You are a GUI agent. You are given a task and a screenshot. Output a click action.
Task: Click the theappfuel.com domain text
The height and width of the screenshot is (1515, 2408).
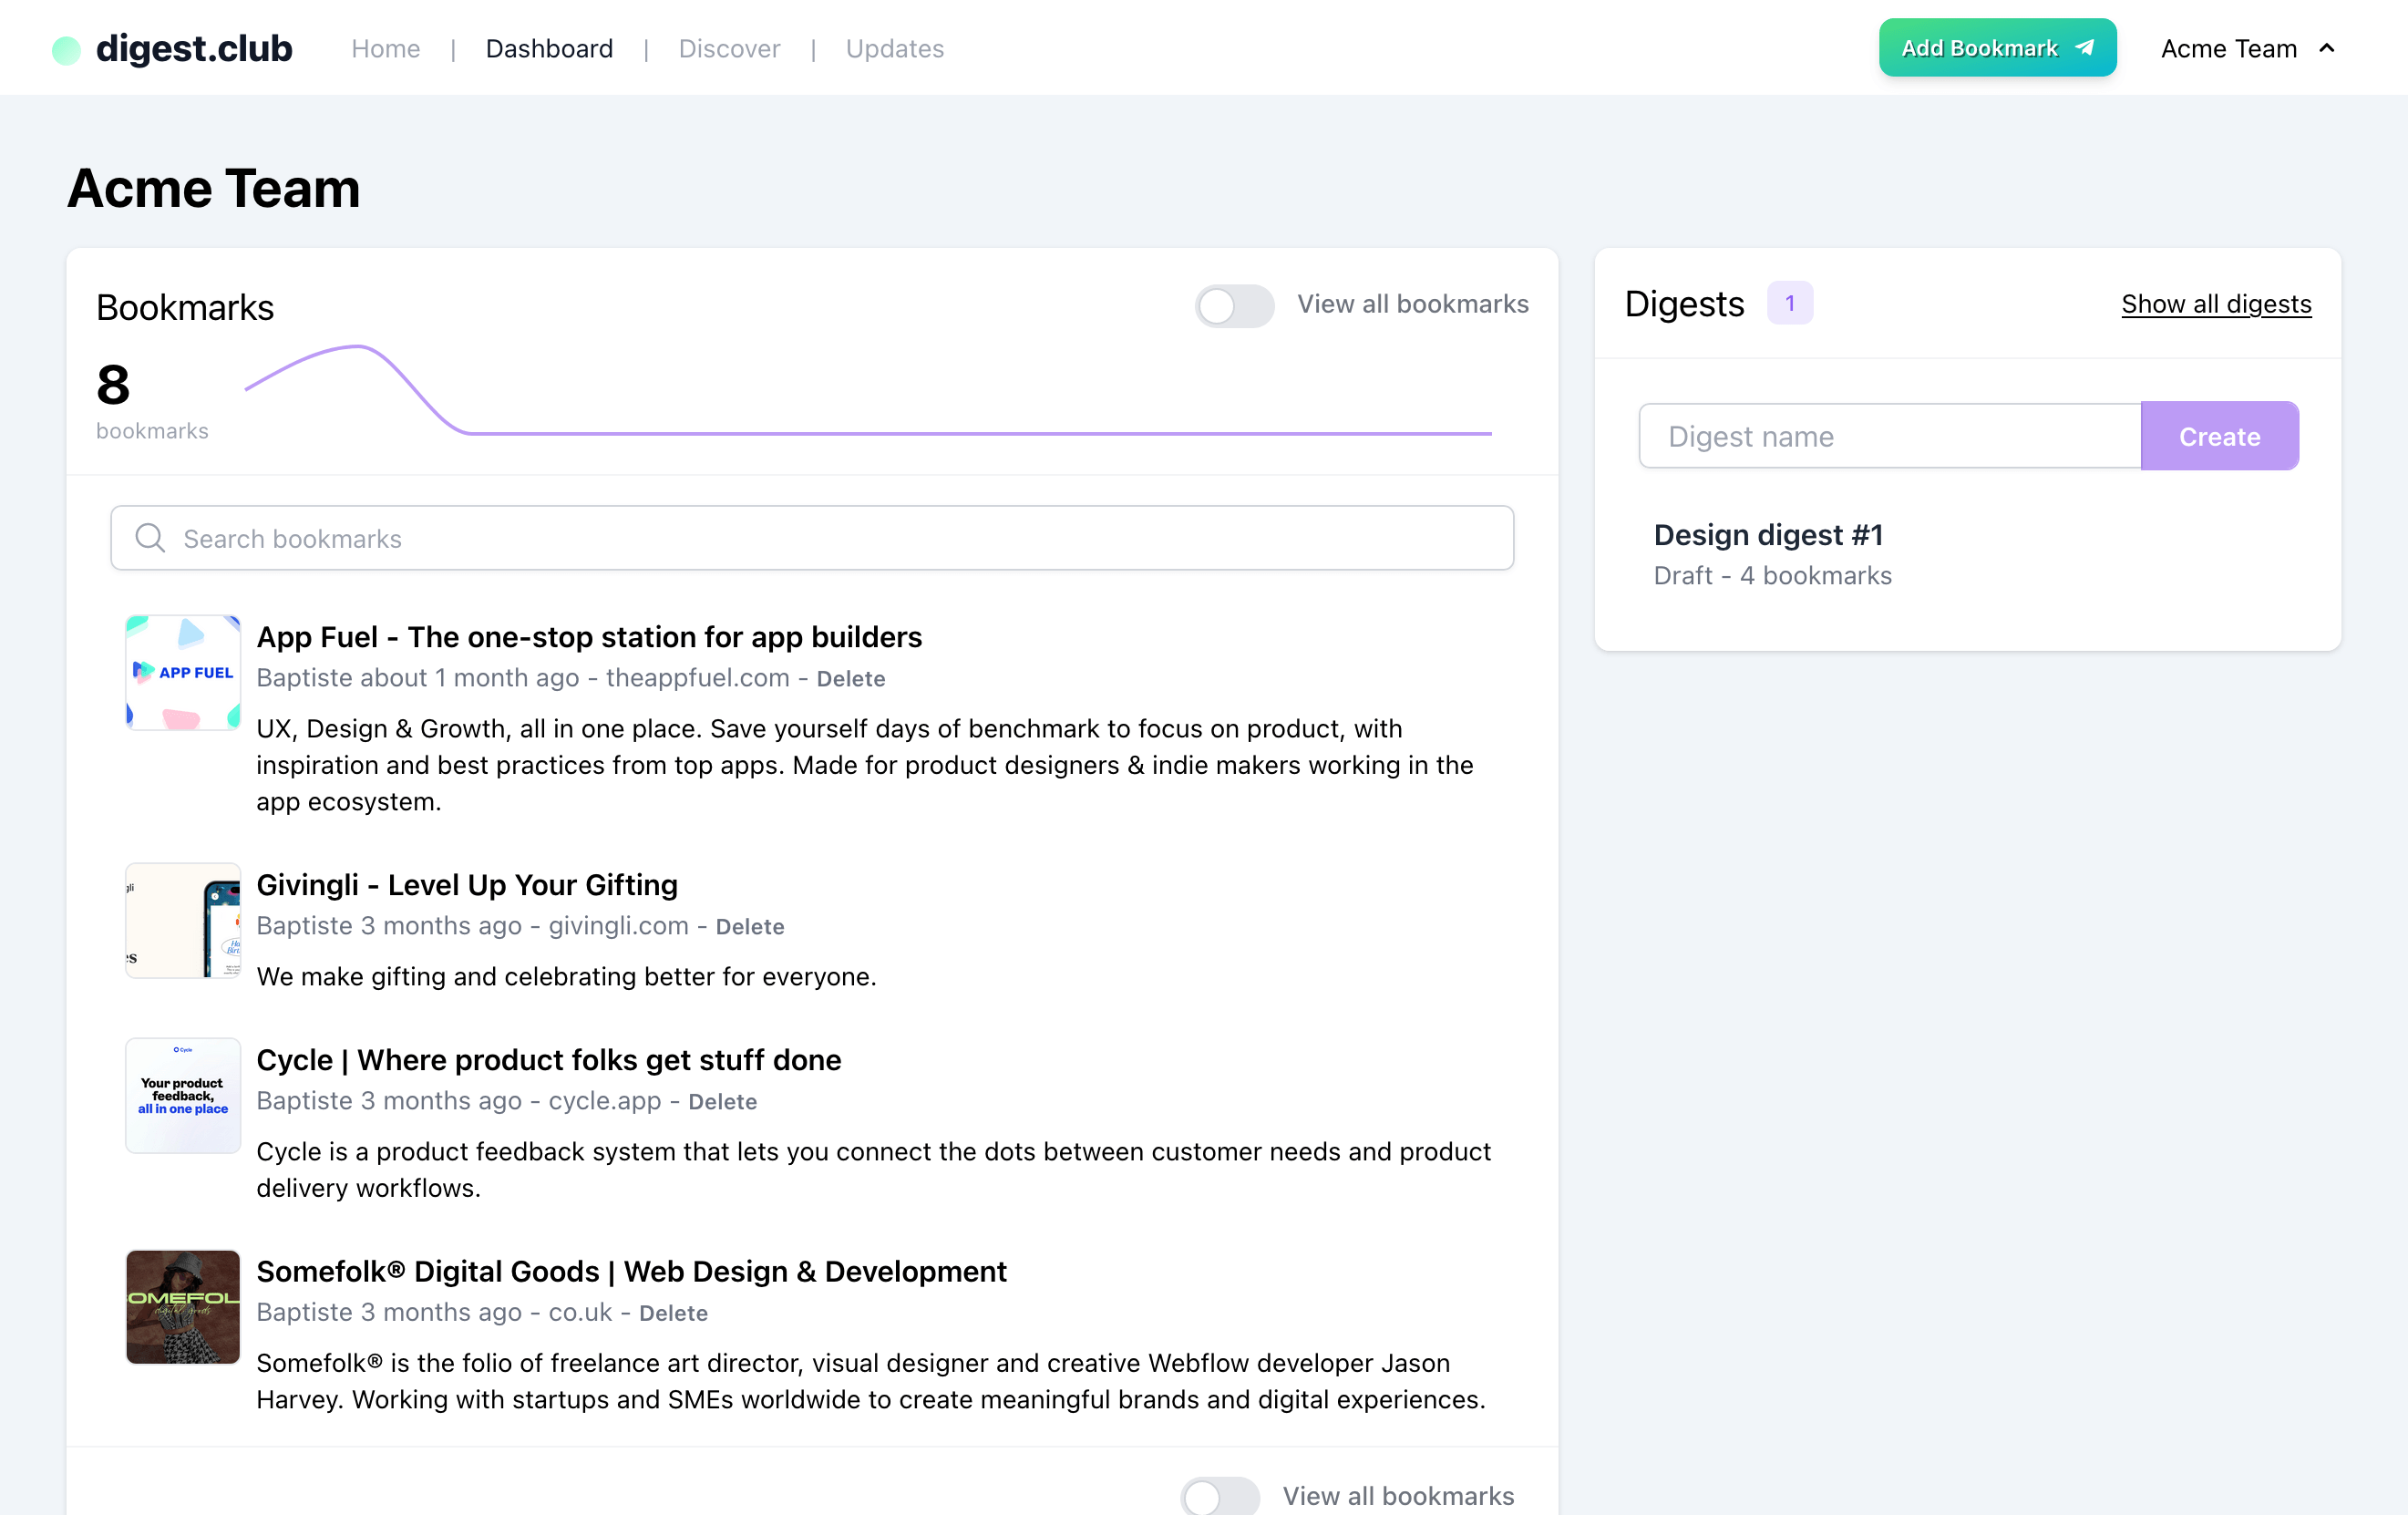tap(698, 677)
